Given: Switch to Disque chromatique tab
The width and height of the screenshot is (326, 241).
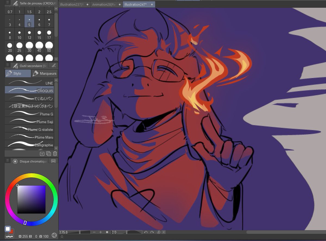Looking at the screenshot, I should [x=30, y=161].
